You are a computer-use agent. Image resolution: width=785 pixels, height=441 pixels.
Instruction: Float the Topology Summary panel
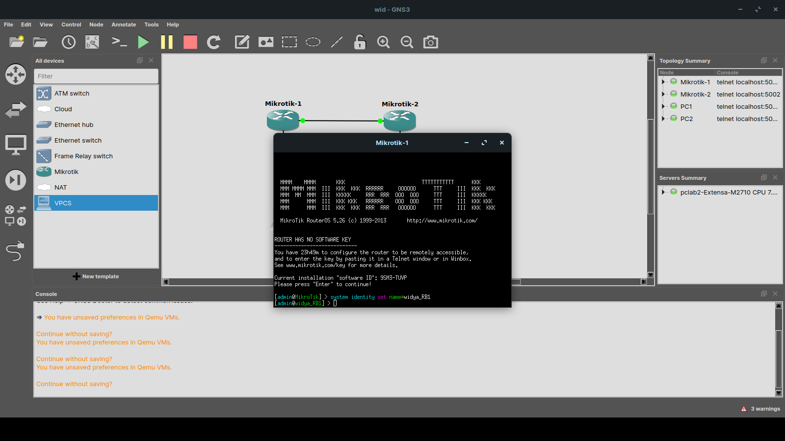pyautogui.click(x=764, y=60)
